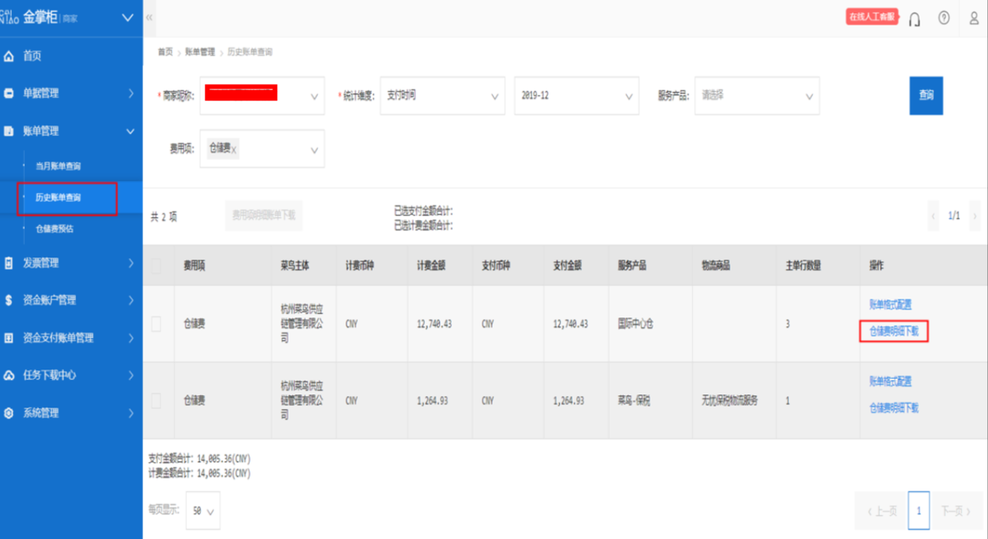The height and width of the screenshot is (539, 988).
Task: Expand the 系统管理 arrow
Action: [x=131, y=413]
